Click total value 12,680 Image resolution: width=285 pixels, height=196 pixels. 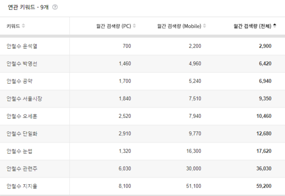tap(264, 134)
